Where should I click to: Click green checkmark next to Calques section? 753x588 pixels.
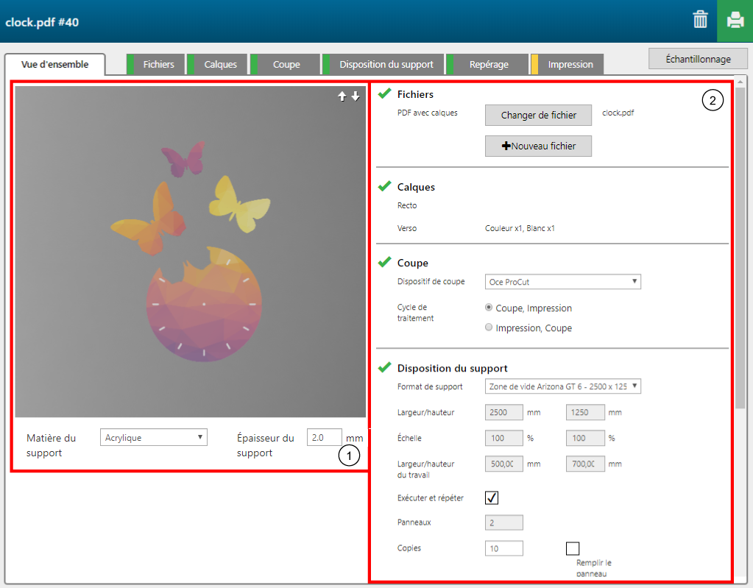pos(384,186)
